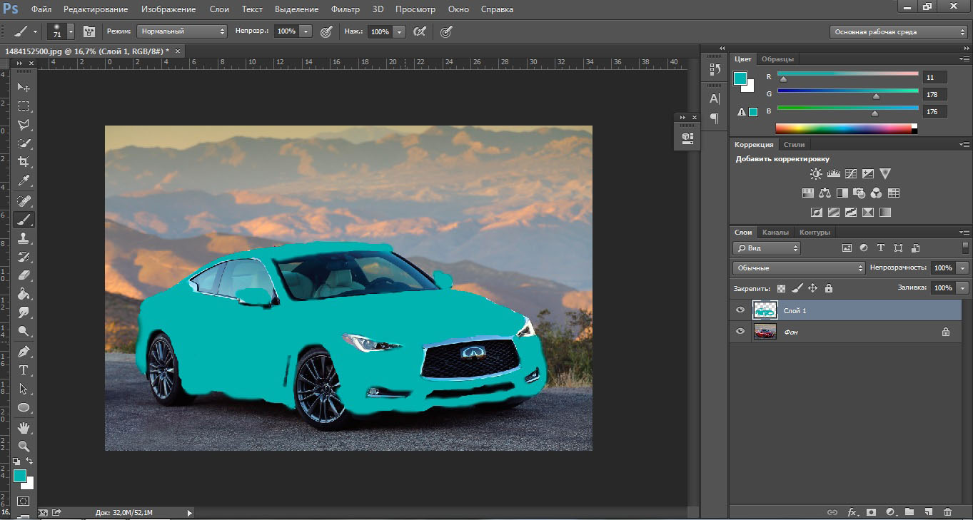The image size is (973, 520).
Task: Select the Dodge tool
Action: pos(24,331)
